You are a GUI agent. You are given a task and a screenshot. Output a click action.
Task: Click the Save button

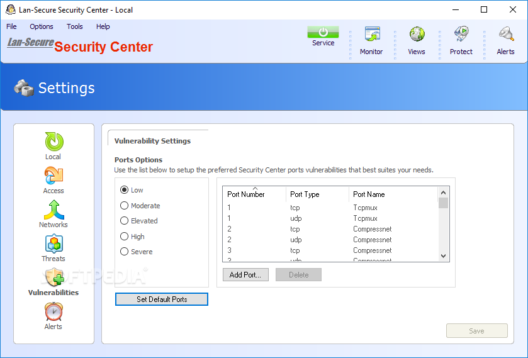[x=477, y=331]
